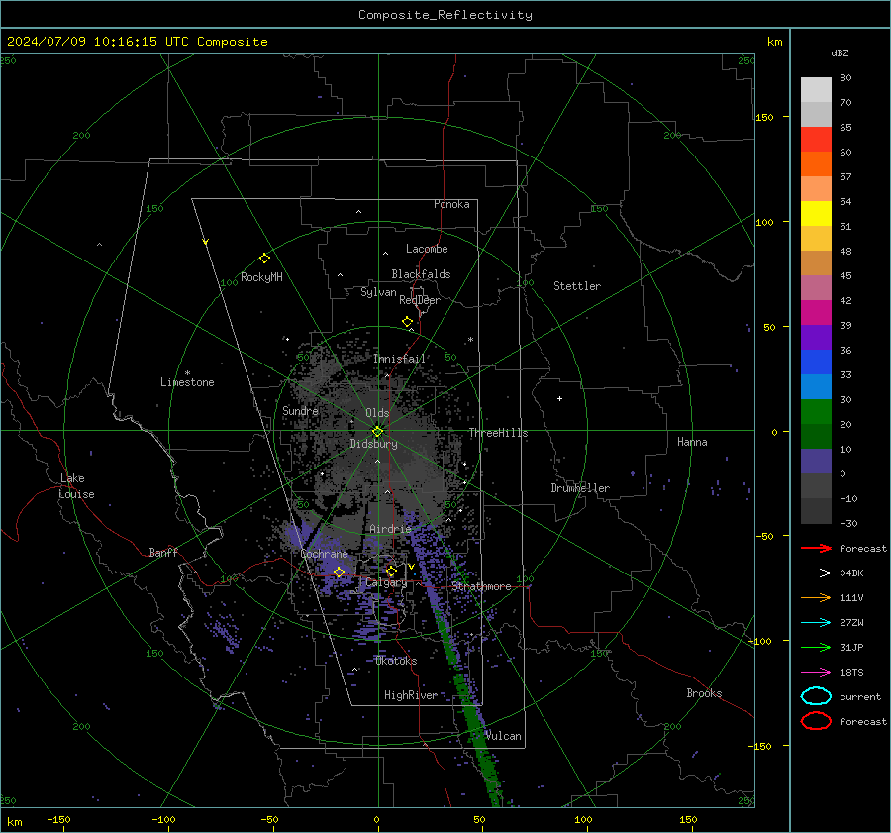Viewport: 891px width, 833px height.
Task: Click the Cochrane city label
Action: (324, 554)
